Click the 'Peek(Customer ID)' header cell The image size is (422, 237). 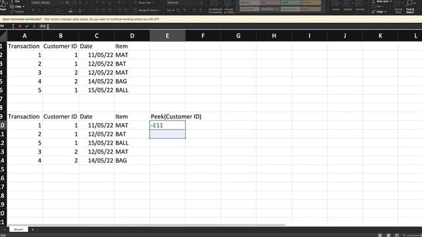[x=176, y=117]
